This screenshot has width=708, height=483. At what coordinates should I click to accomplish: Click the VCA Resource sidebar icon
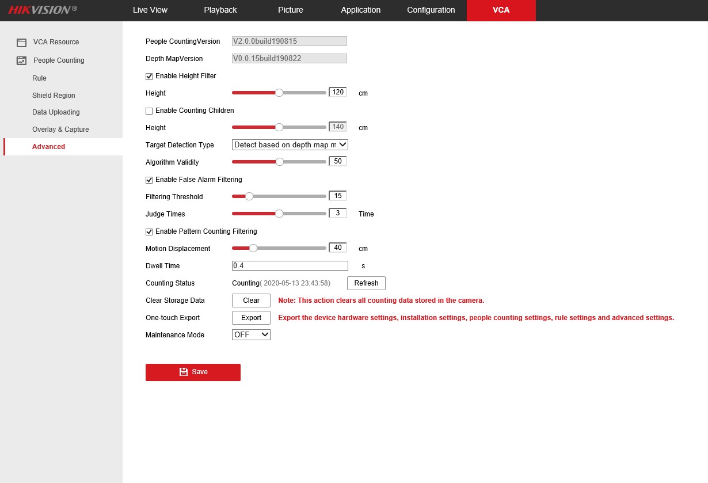pos(21,42)
